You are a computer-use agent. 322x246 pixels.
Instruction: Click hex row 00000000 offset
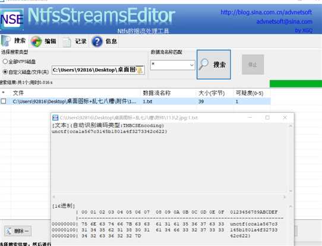coord(64,224)
